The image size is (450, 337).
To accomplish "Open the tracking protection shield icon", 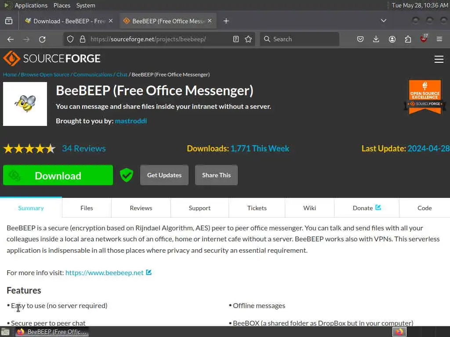I will click(70, 39).
